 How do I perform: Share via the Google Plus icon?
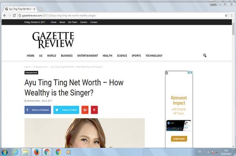(x=85, y=110)
